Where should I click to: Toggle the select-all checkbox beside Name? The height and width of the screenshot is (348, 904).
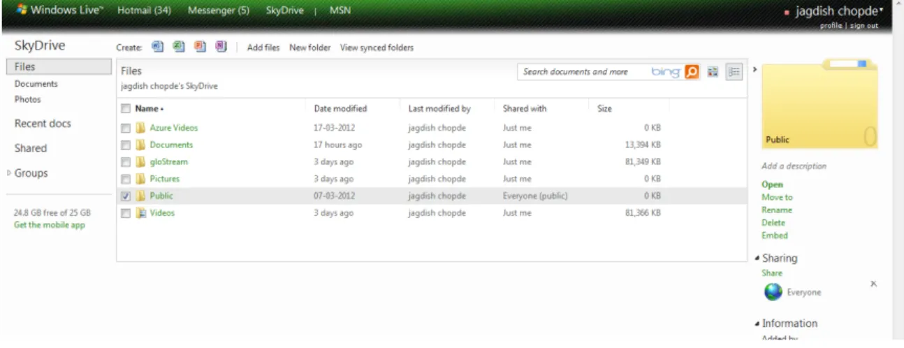click(126, 108)
